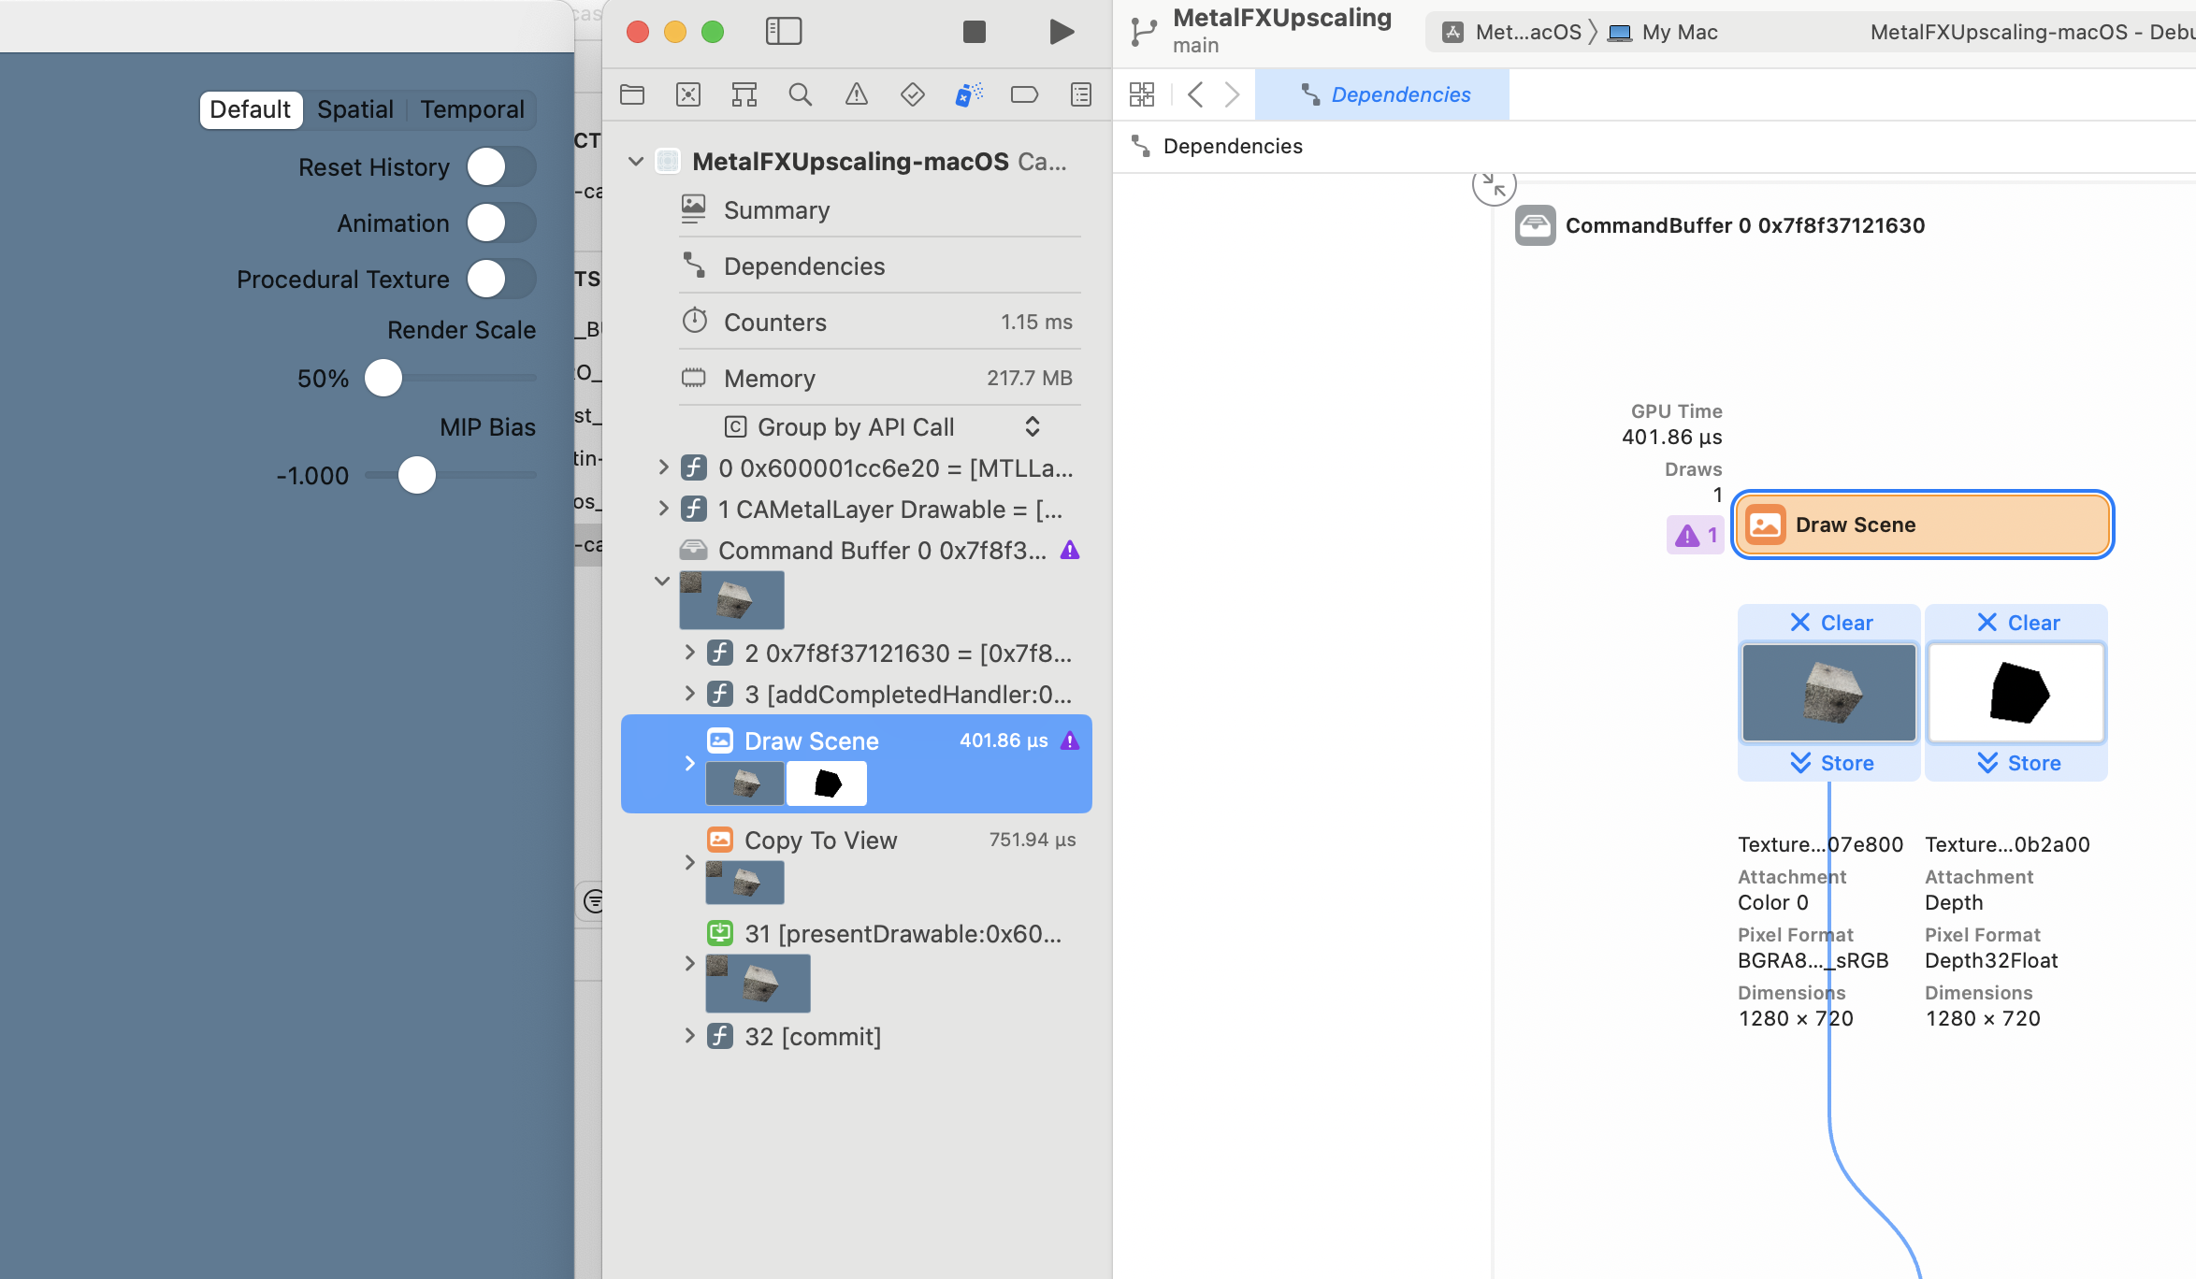Viewport: 2196px width, 1279px height.
Task: Expand the Copy To View pass
Action: 689,861
